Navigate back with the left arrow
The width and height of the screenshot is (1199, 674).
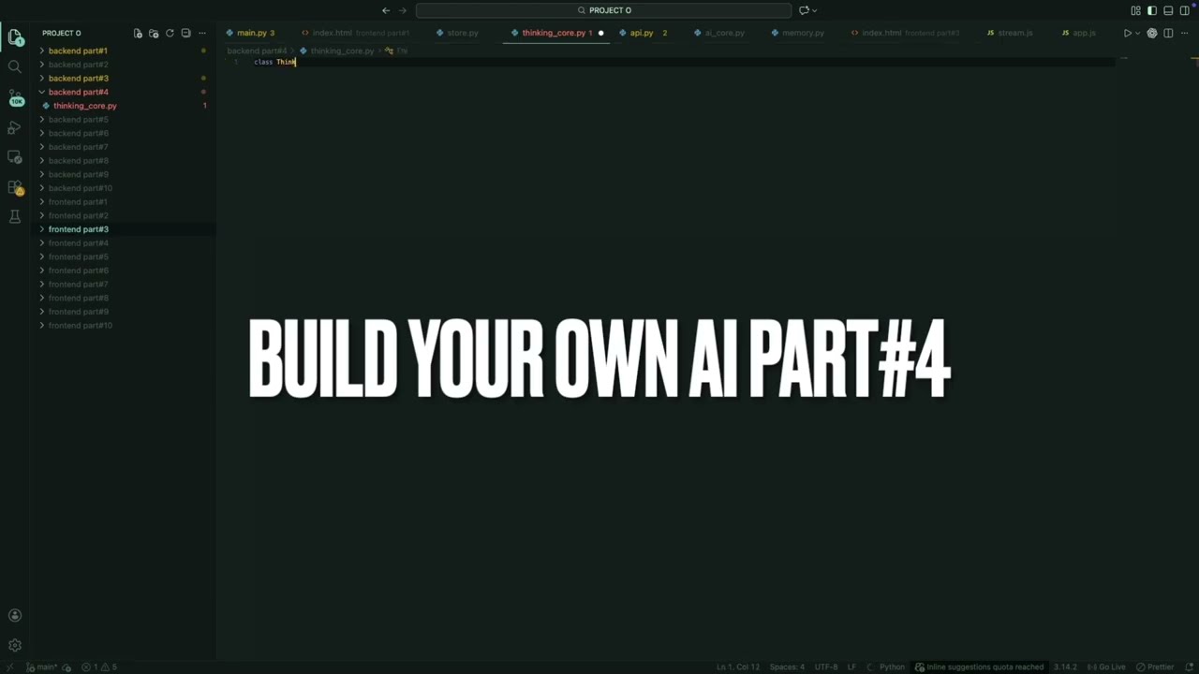click(x=386, y=10)
